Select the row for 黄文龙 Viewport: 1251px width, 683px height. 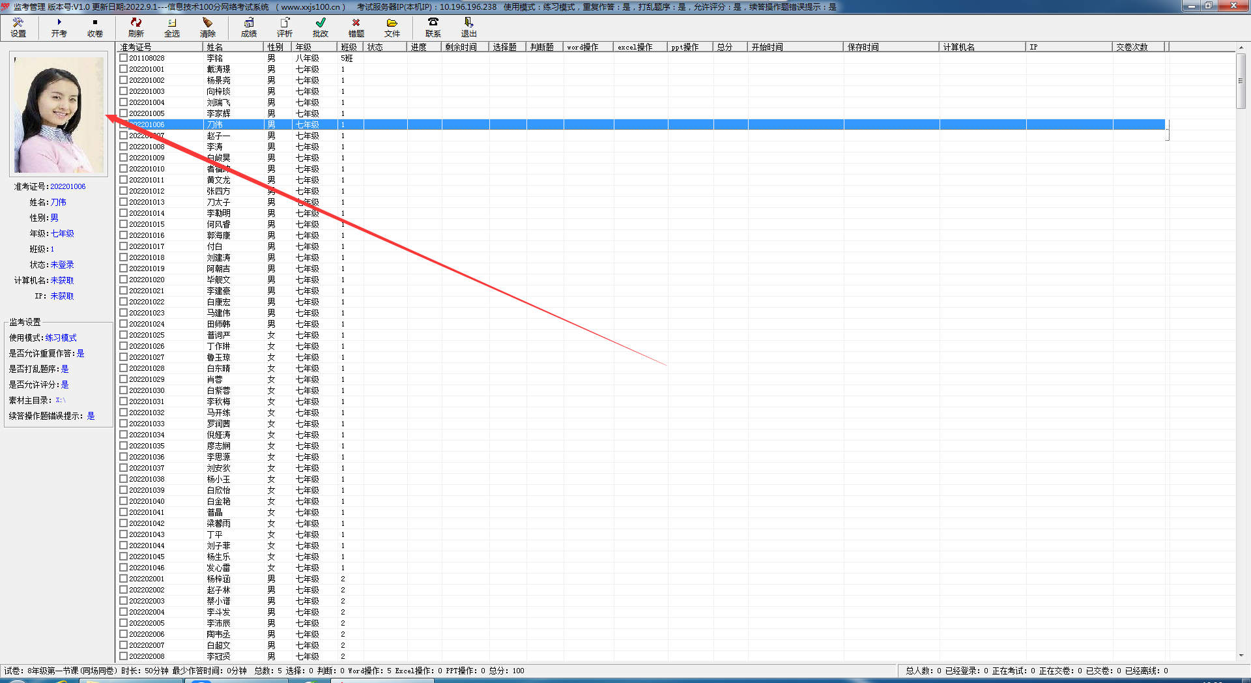[641, 180]
